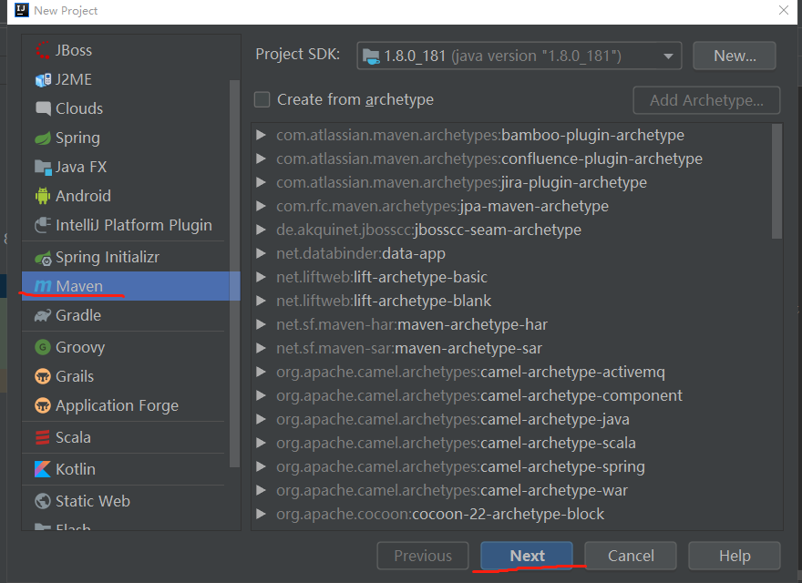Select the Static Web globe icon
This screenshot has height=583, width=802.
tap(43, 501)
